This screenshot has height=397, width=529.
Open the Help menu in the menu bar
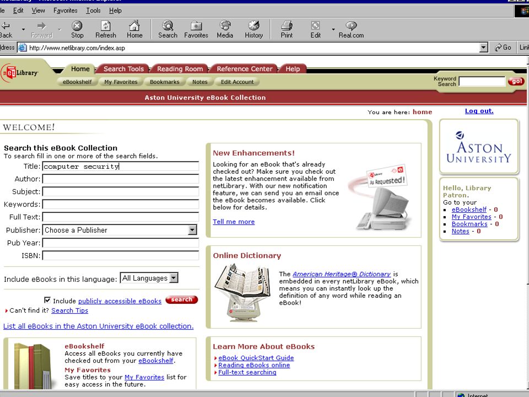pyautogui.click(x=115, y=10)
